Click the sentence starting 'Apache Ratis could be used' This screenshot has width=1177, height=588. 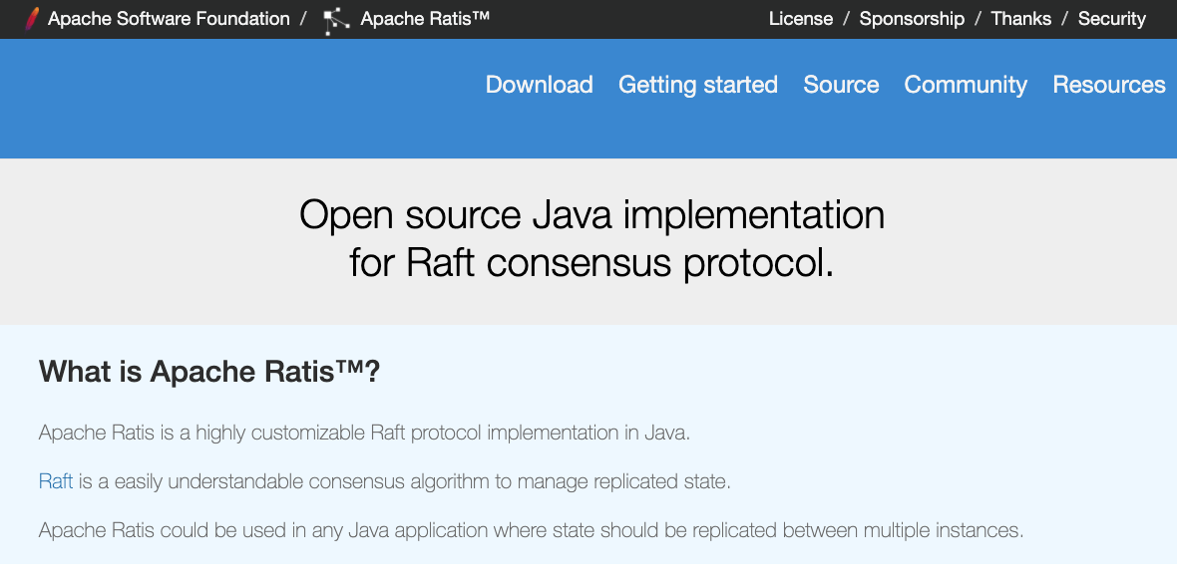(x=531, y=531)
